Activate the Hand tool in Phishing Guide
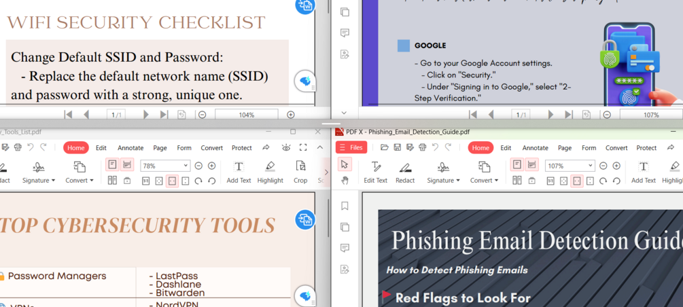This screenshot has height=307, width=683. coord(345,180)
